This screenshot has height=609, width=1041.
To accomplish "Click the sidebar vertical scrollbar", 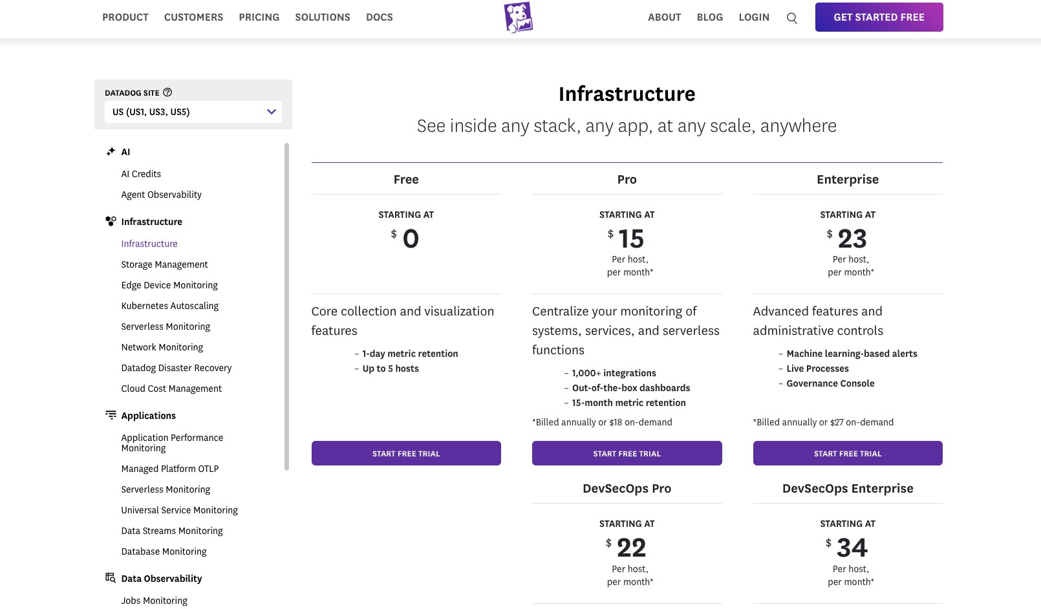I will pos(286,306).
